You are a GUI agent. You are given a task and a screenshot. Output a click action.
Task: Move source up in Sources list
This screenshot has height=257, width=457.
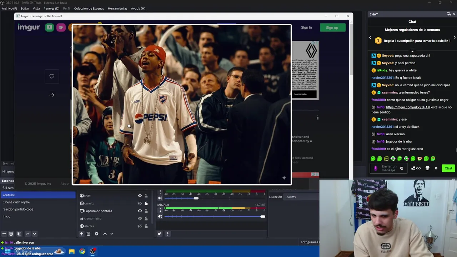click(x=105, y=234)
